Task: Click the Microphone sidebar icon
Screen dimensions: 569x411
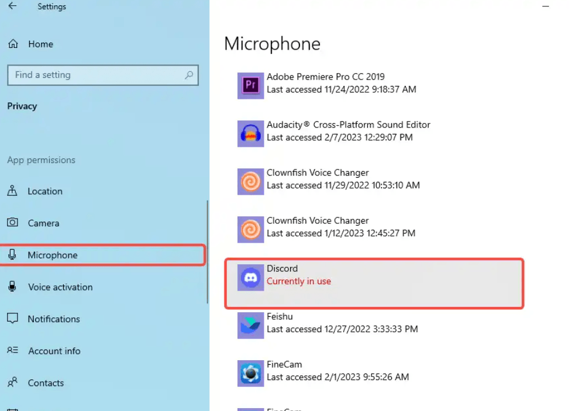Action: (12, 255)
